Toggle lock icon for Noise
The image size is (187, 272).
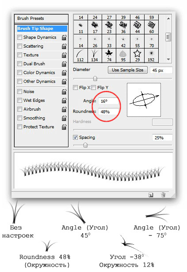[x=64, y=92]
